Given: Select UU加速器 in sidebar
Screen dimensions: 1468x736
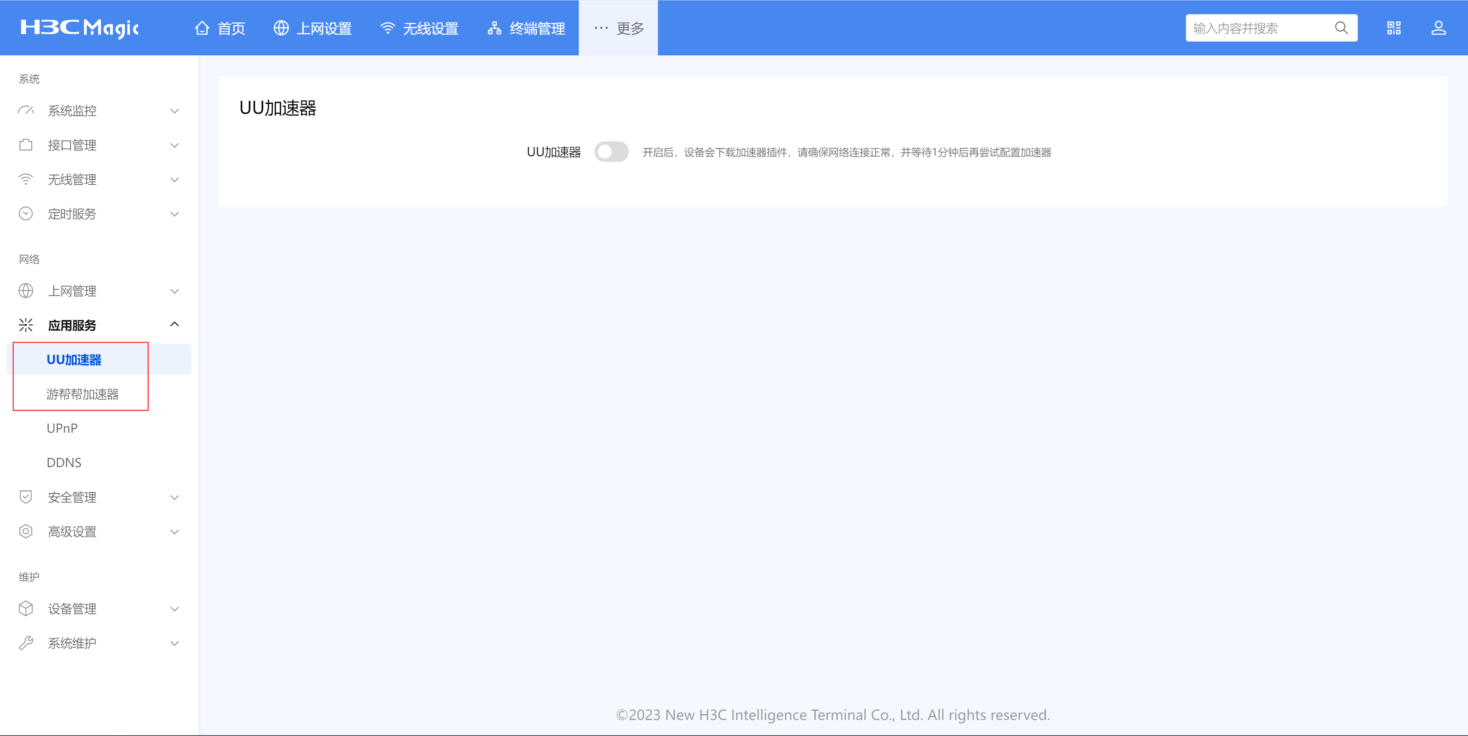Looking at the screenshot, I should (99, 359).
